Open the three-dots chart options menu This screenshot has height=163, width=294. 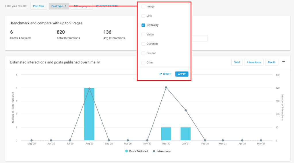[x=283, y=62]
